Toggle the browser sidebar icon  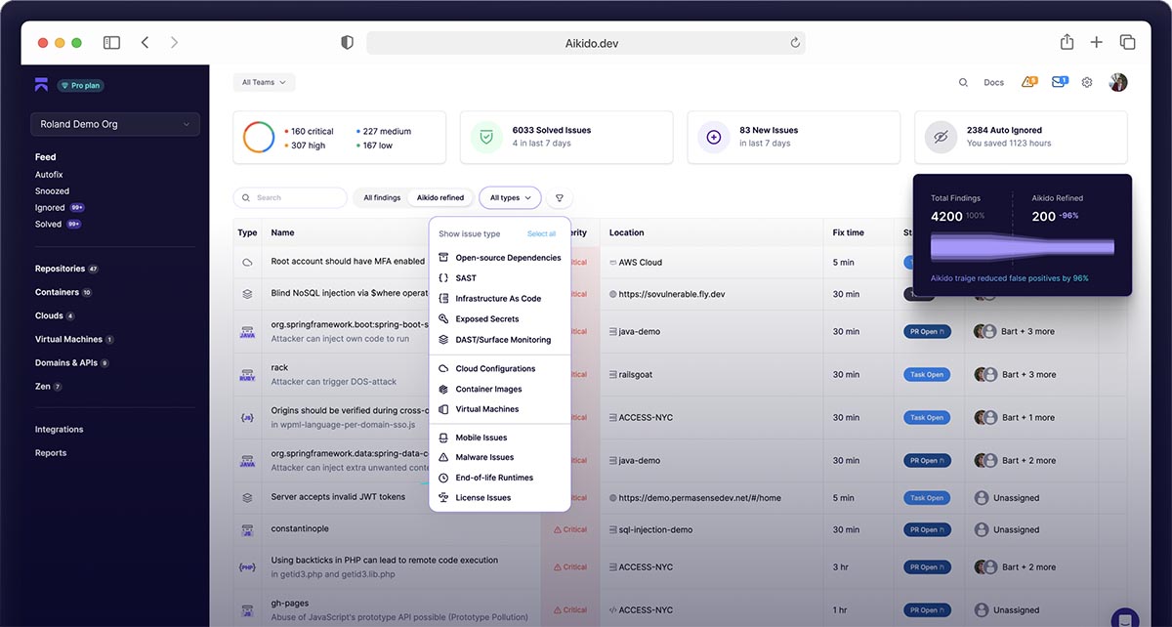[111, 43]
